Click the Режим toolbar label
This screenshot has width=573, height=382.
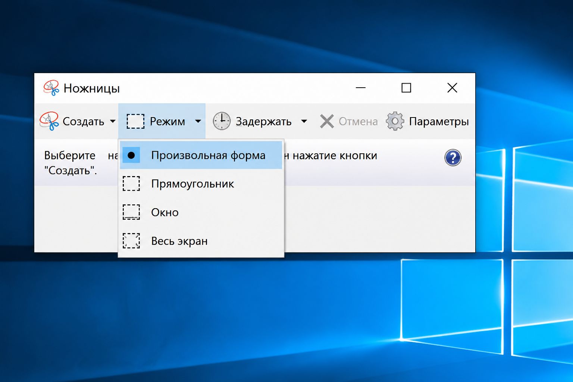[x=167, y=122]
